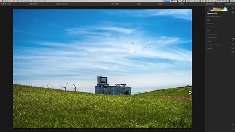Viewport: 235px width, 132px height.
Task: Open the History clock icon
Action: [x=232, y=125]
